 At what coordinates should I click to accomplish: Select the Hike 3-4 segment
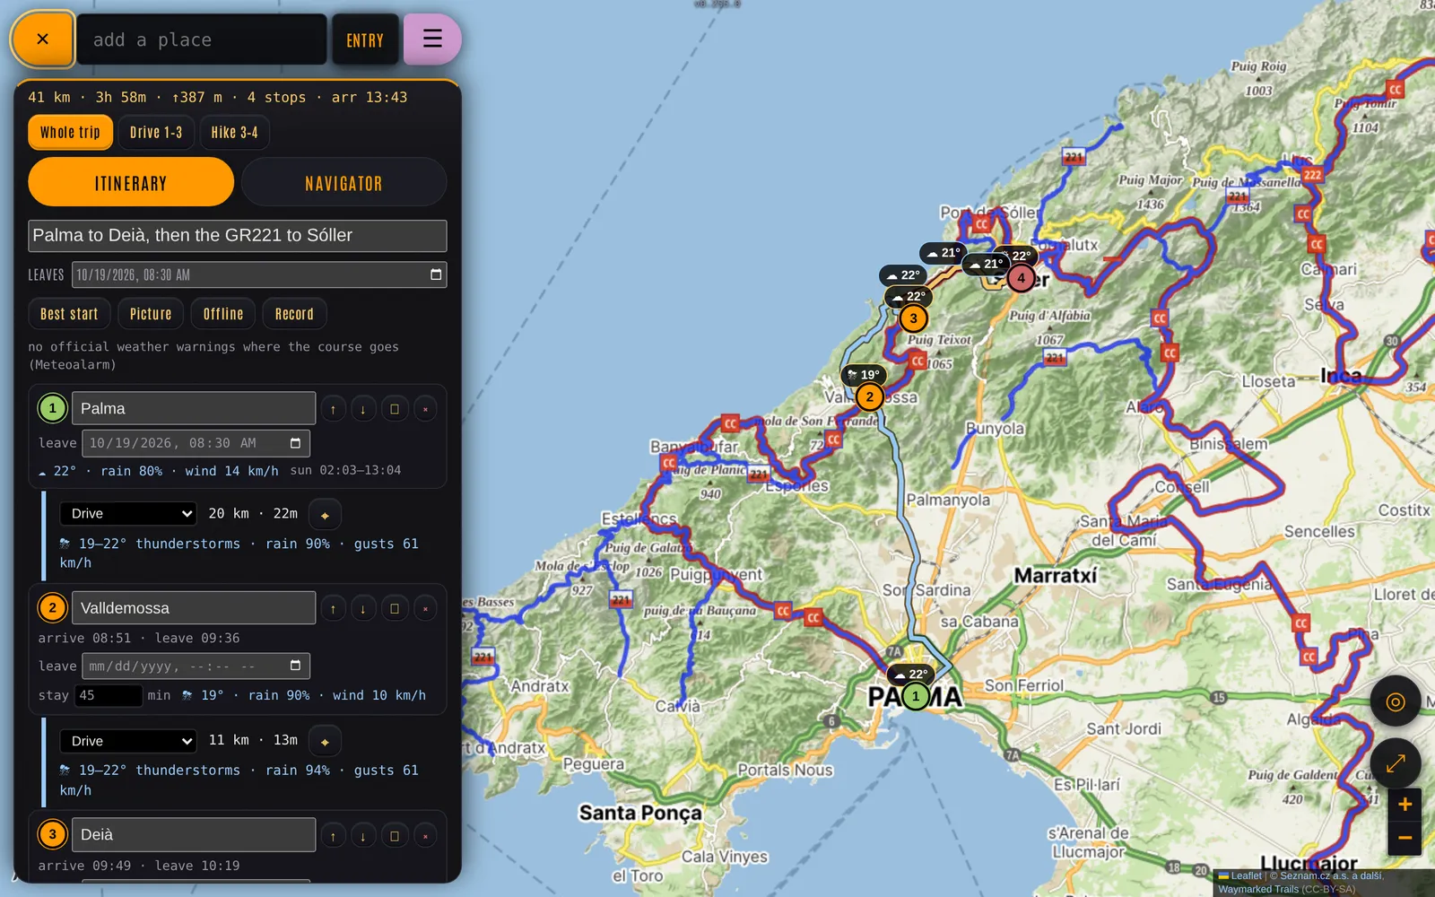234,132
